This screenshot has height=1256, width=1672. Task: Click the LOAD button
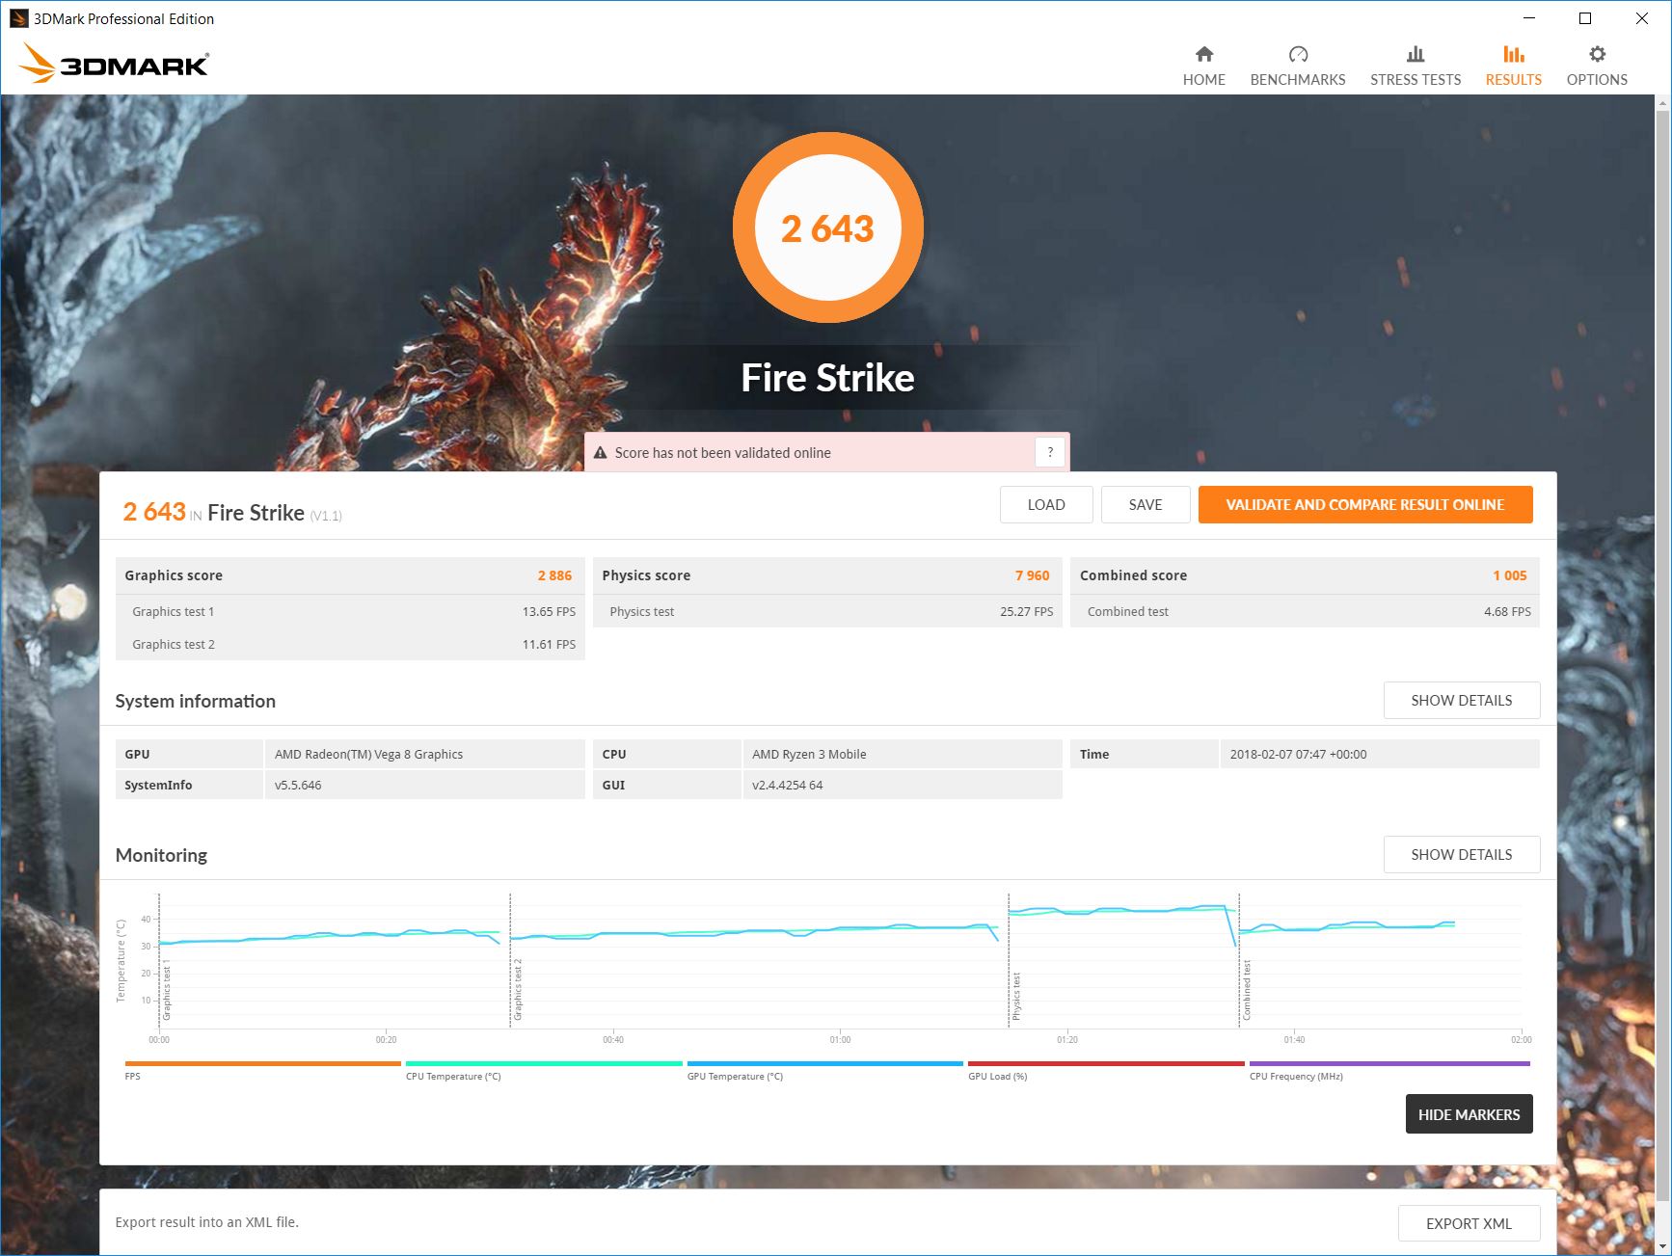(1046, 505)
